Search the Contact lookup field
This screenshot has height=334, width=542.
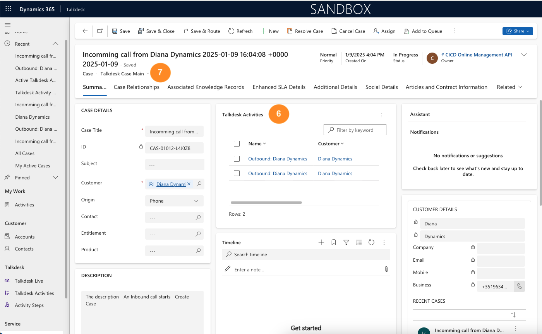click(x=198, y=218)
